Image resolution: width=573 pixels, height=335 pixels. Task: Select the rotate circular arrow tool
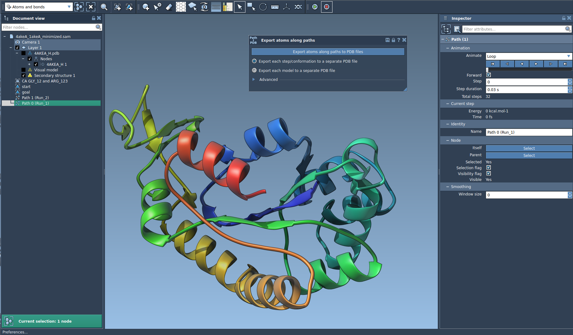263,7
